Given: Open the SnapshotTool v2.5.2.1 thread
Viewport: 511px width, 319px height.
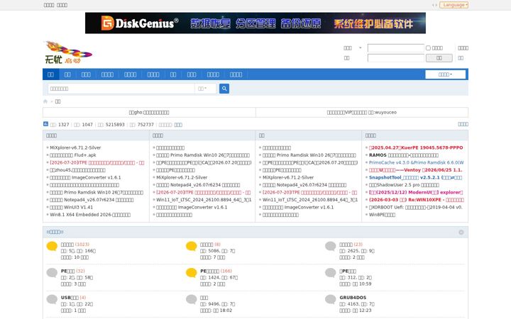Looking at the screenshot, I should pos(415,177).
